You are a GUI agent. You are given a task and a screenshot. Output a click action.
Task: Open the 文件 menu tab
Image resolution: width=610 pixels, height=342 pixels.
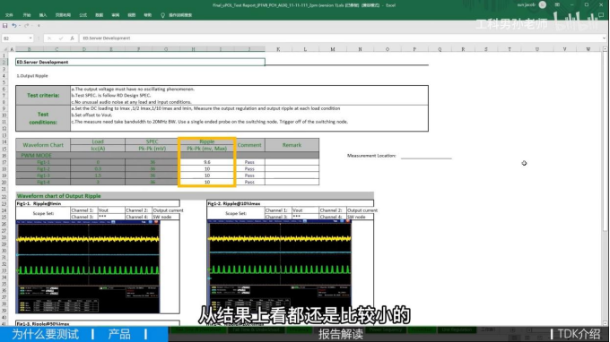(x=9, y=15)
